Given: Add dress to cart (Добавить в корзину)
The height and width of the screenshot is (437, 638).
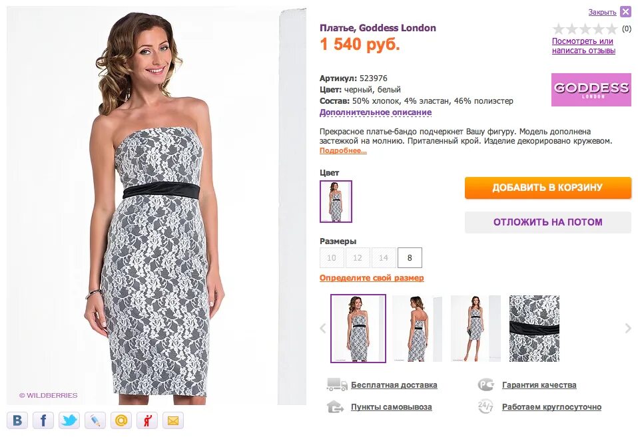Looking at the screenshot, I should pyautogui.click(x=547, y=188).
